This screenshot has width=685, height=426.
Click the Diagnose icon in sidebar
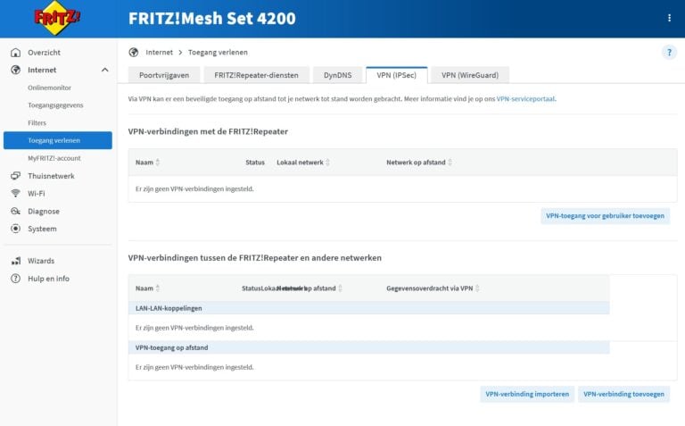[x=15, y=212]
